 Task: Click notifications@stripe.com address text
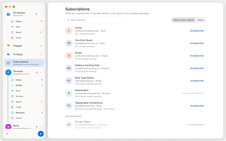(x=87, y=56)
